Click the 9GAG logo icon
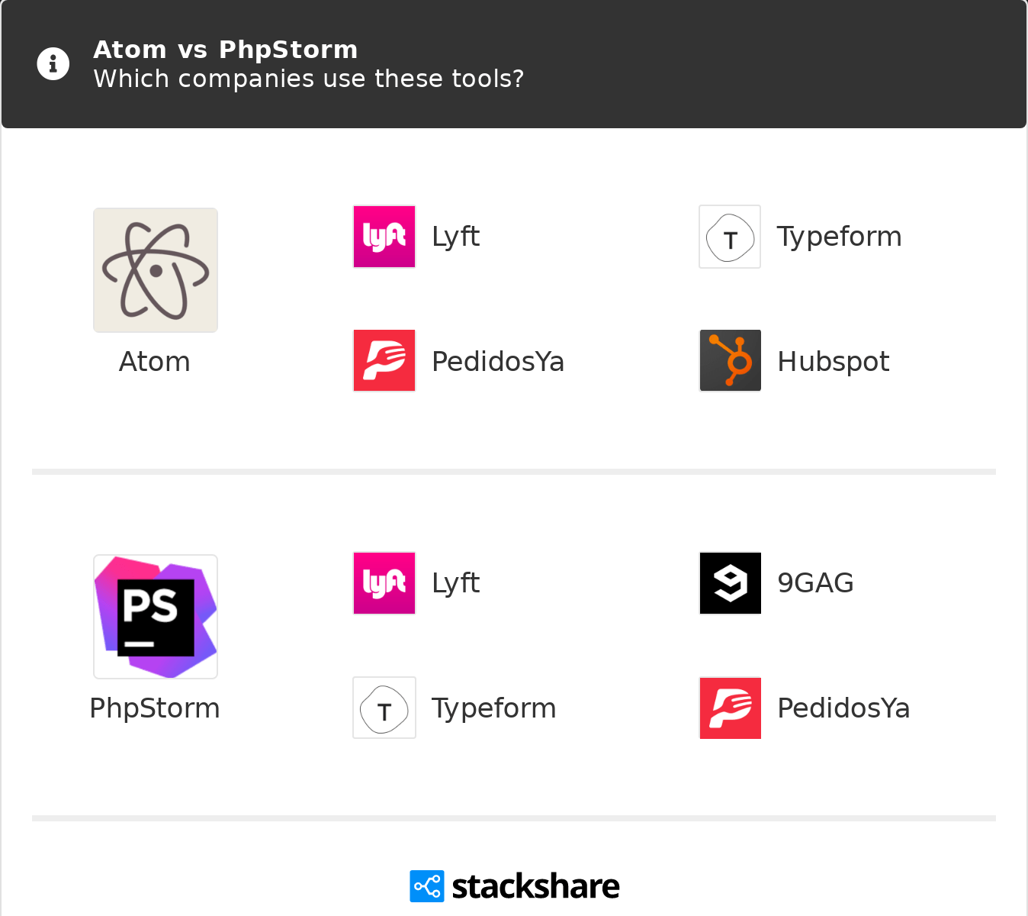 point(731,583)
